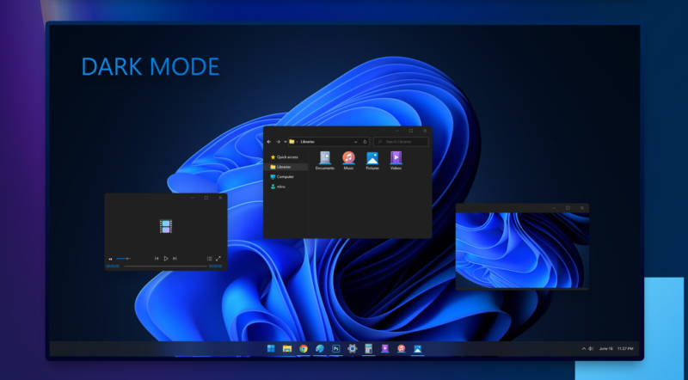Viewport: 688px width, 380px height.
Task: Click the film strip placeholder in player
Action: 166,226
